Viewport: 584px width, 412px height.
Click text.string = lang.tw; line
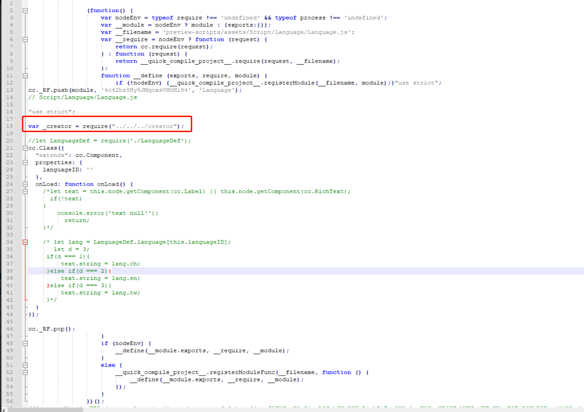tap(100, 293)
